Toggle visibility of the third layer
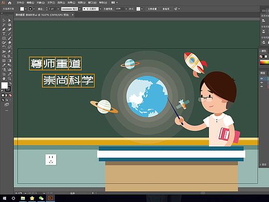This screenshot has width=269, height=202. coord(262,86)
